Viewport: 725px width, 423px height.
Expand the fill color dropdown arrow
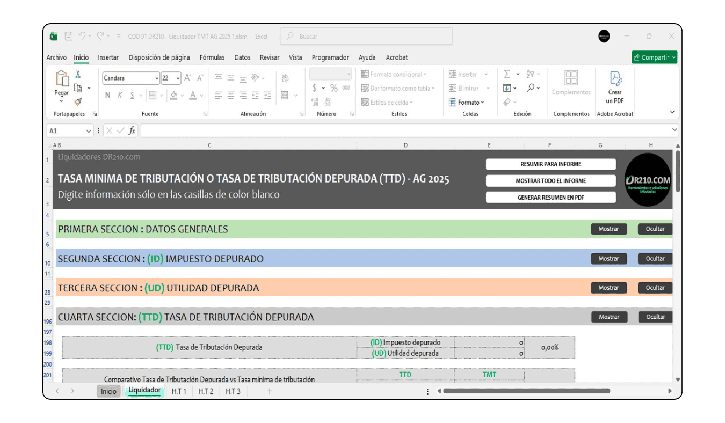(x=182, y=96)
